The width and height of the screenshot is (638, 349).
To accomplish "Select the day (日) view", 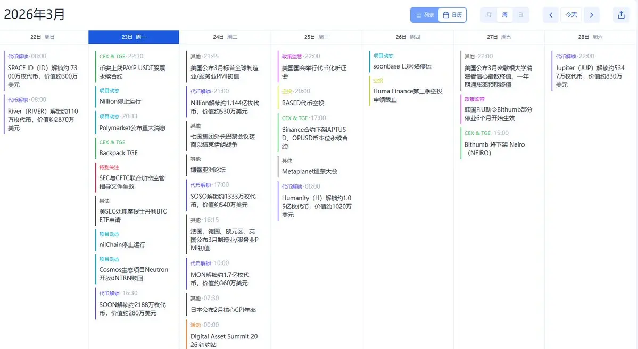I will (520, 15).
